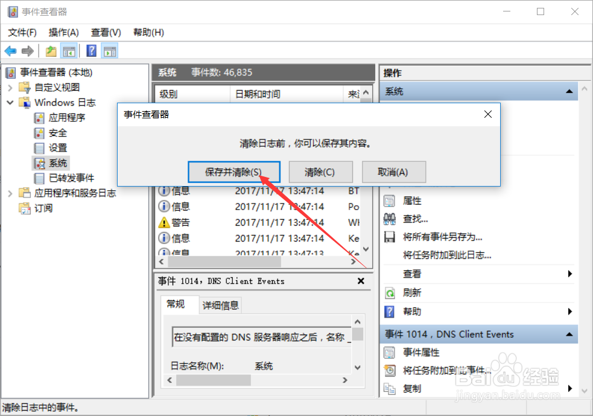This screenshot has height=416, width=593.
Task: Close the event details preview pane
Action: coord(361,281)
